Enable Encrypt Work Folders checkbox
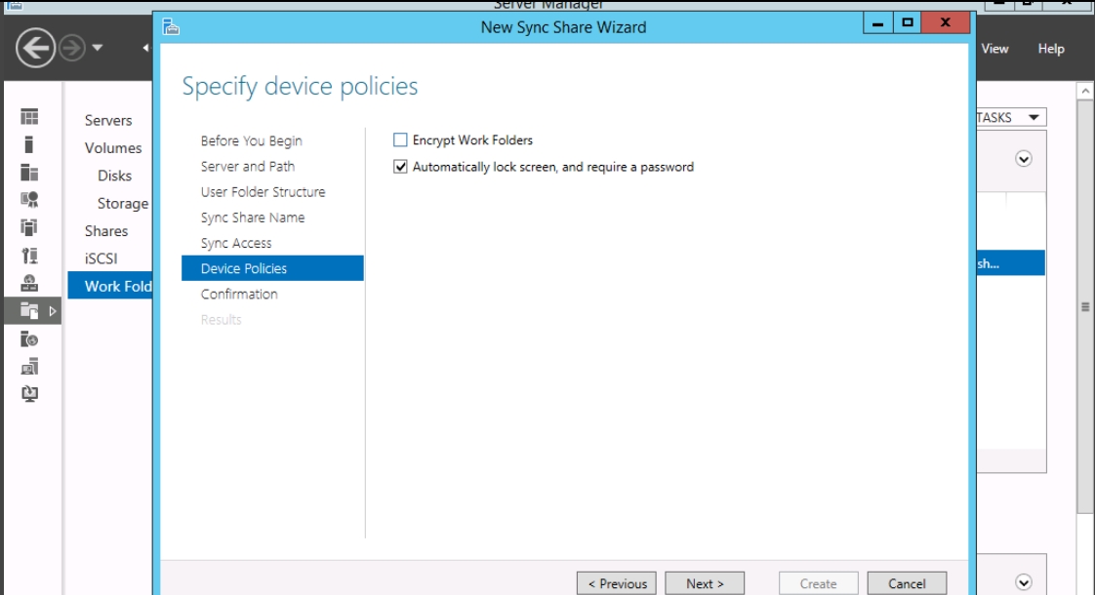This screenshot has height=595, width=1095. point(400,140)
